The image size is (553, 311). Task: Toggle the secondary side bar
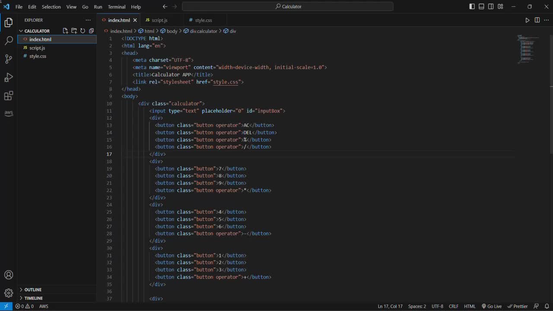[x=491, y=6]
